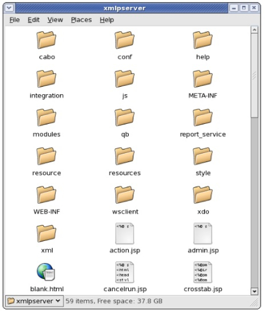
Task: Click the "wsclient" folder name
Action: [x=125, y=212]
